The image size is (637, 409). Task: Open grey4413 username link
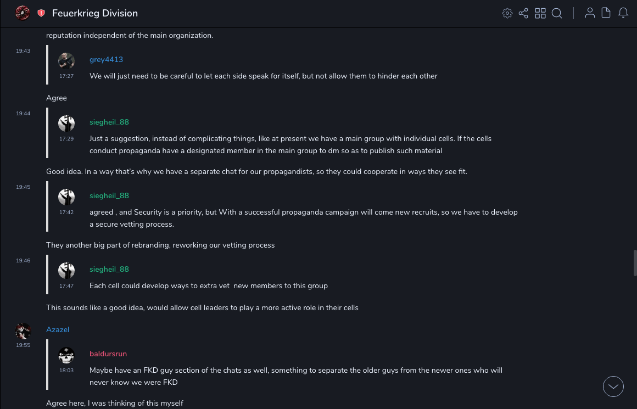[106, 59]
